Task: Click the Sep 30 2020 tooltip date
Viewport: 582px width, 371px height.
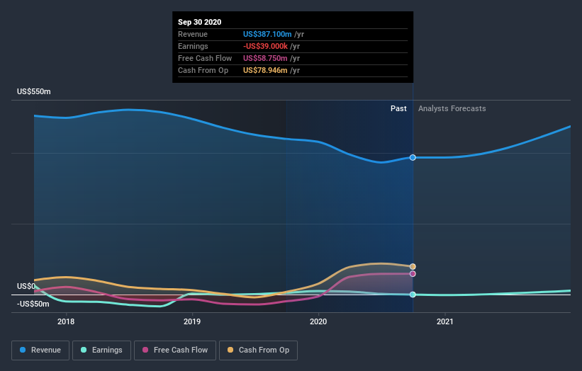Action: [x=199, y=22]
